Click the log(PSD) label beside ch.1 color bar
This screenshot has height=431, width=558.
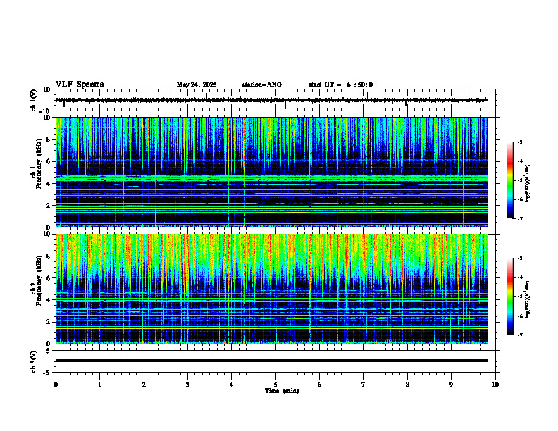point(528,183)
